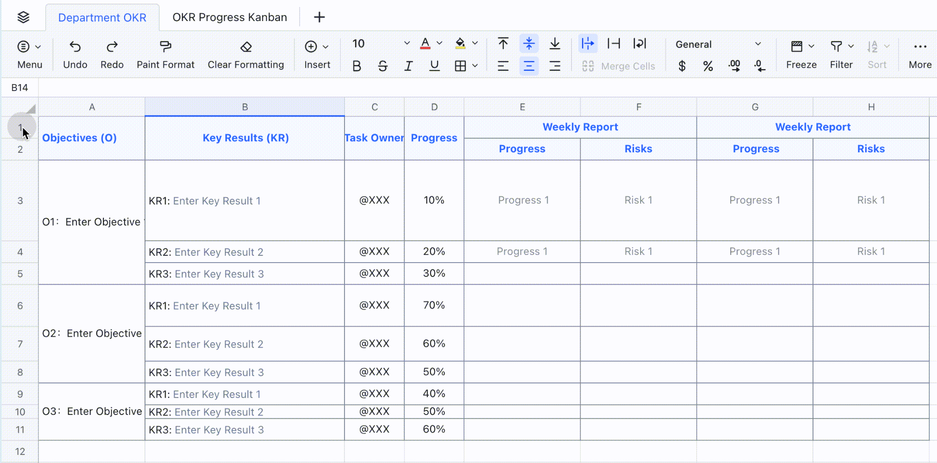937x463 pixels.
Task: Open Filter tool
Action: pyautogui.click(x=841, y=54)
